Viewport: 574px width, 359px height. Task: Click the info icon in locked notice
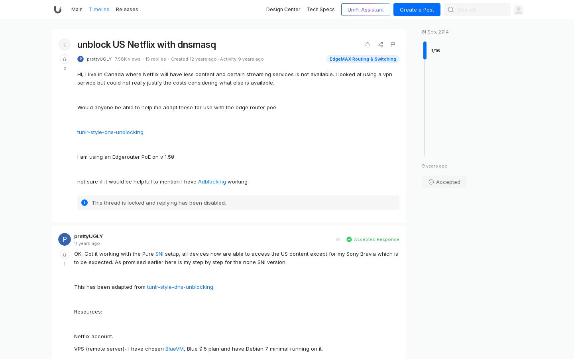pyautogui.click(x=85, y=203)
